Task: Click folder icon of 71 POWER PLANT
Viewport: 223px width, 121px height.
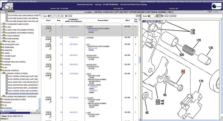Action: tap(1, 56)
